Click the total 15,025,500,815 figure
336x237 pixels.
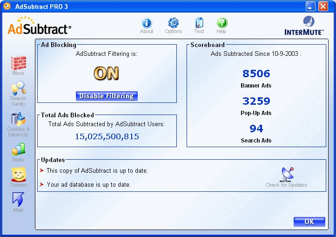point(107,136)
